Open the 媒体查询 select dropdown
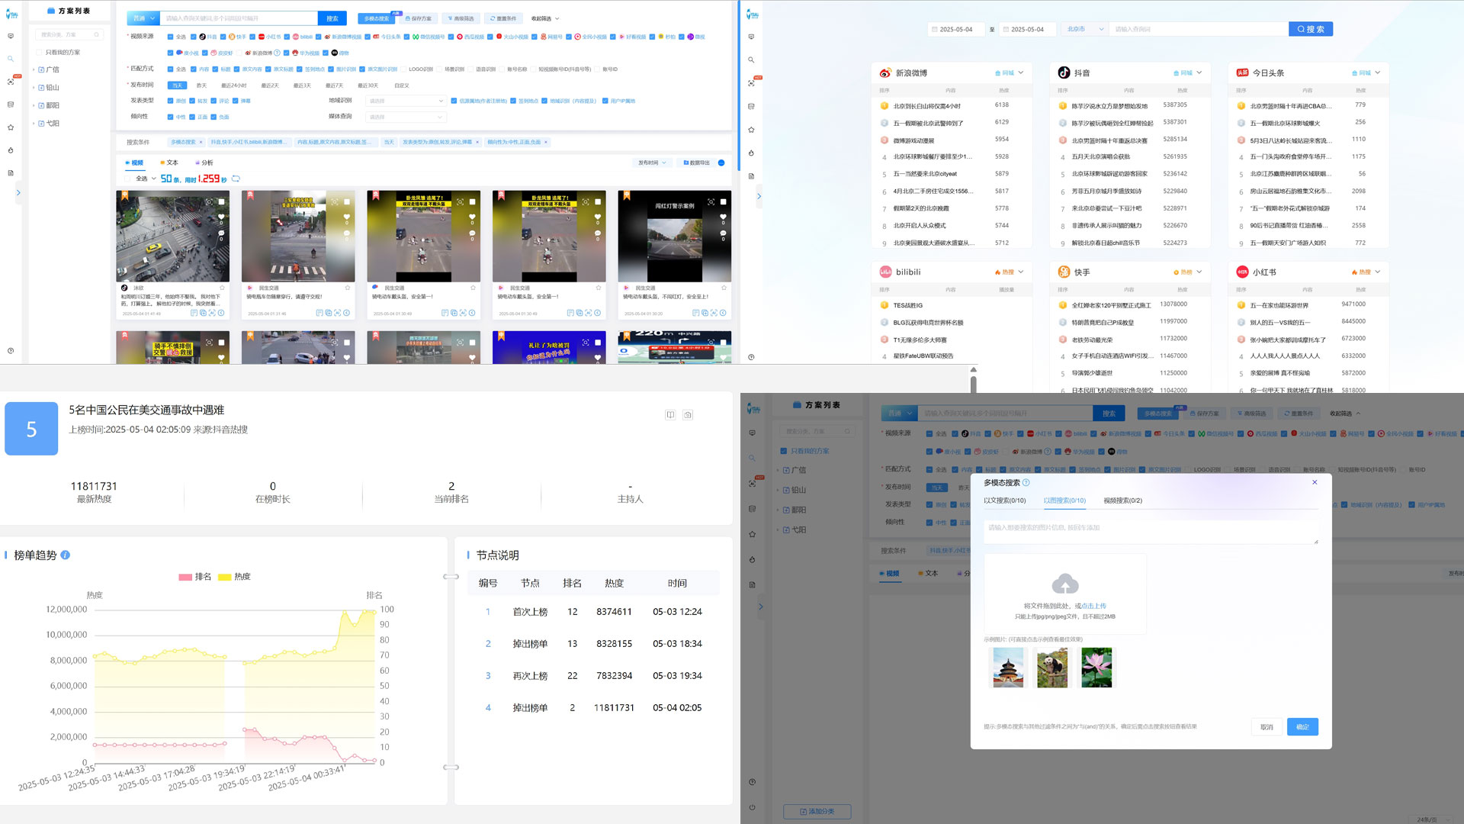Screen dimensions: 1464x824 coord(405,117)
